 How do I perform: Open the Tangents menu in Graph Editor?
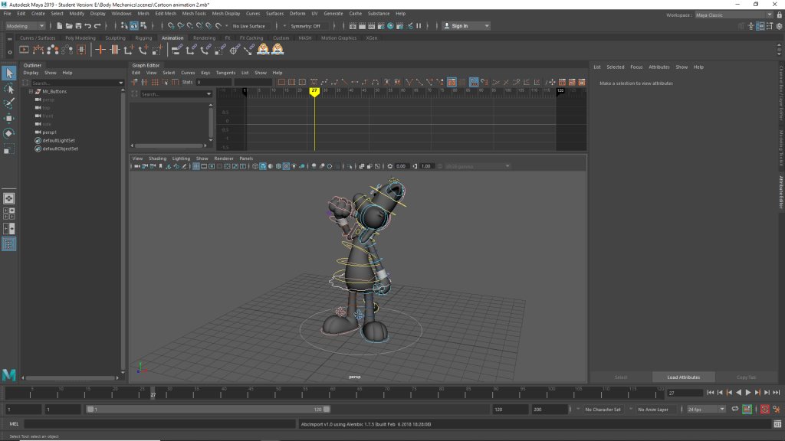coord(225,73)
